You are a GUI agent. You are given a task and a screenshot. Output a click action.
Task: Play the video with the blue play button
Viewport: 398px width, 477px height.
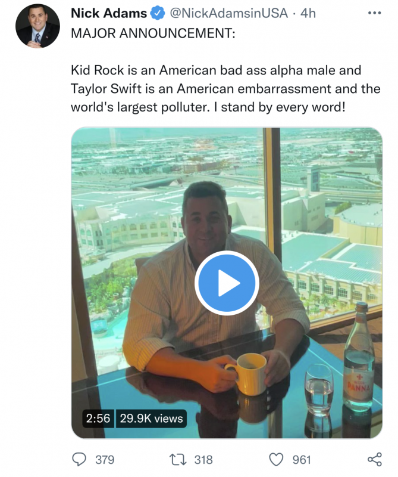click(x=227, y=283)
